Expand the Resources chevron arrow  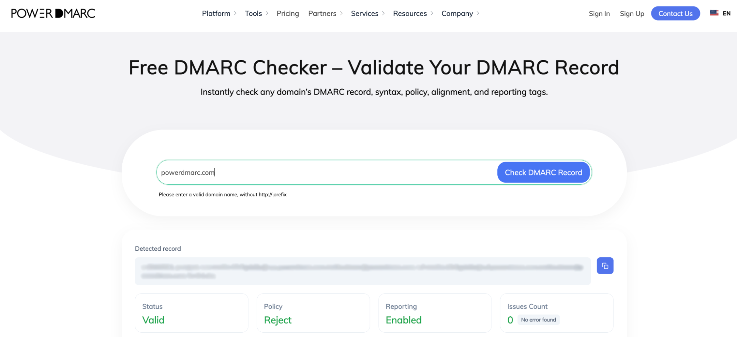coord(432,13)
